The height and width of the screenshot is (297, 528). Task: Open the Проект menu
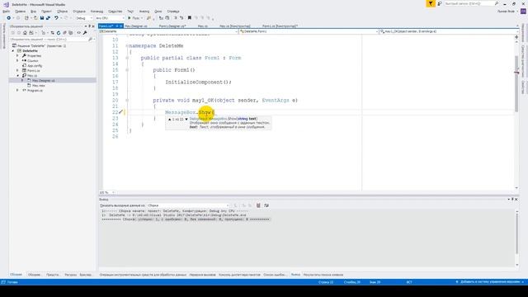(46, 12)
